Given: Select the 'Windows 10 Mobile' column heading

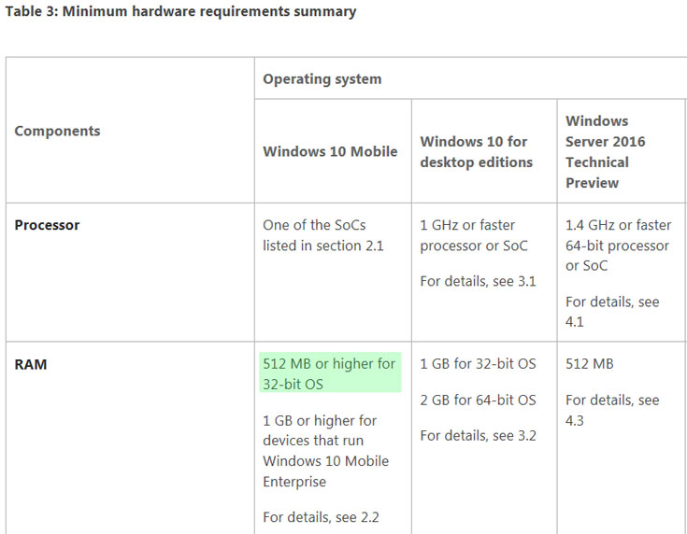Looking at the screenshot, I should pos(330,152).
